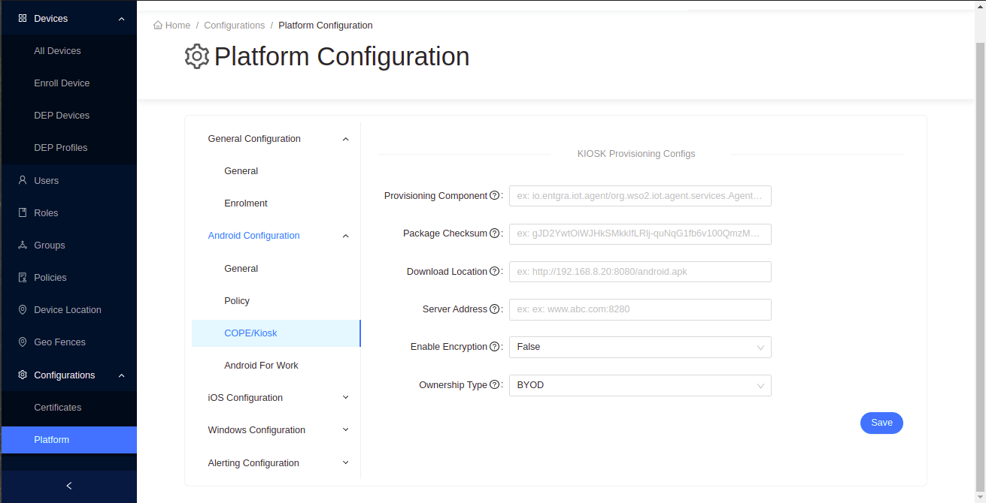Open the Ownership Type dropdown
986x503 pixels.
coord(639,385)
